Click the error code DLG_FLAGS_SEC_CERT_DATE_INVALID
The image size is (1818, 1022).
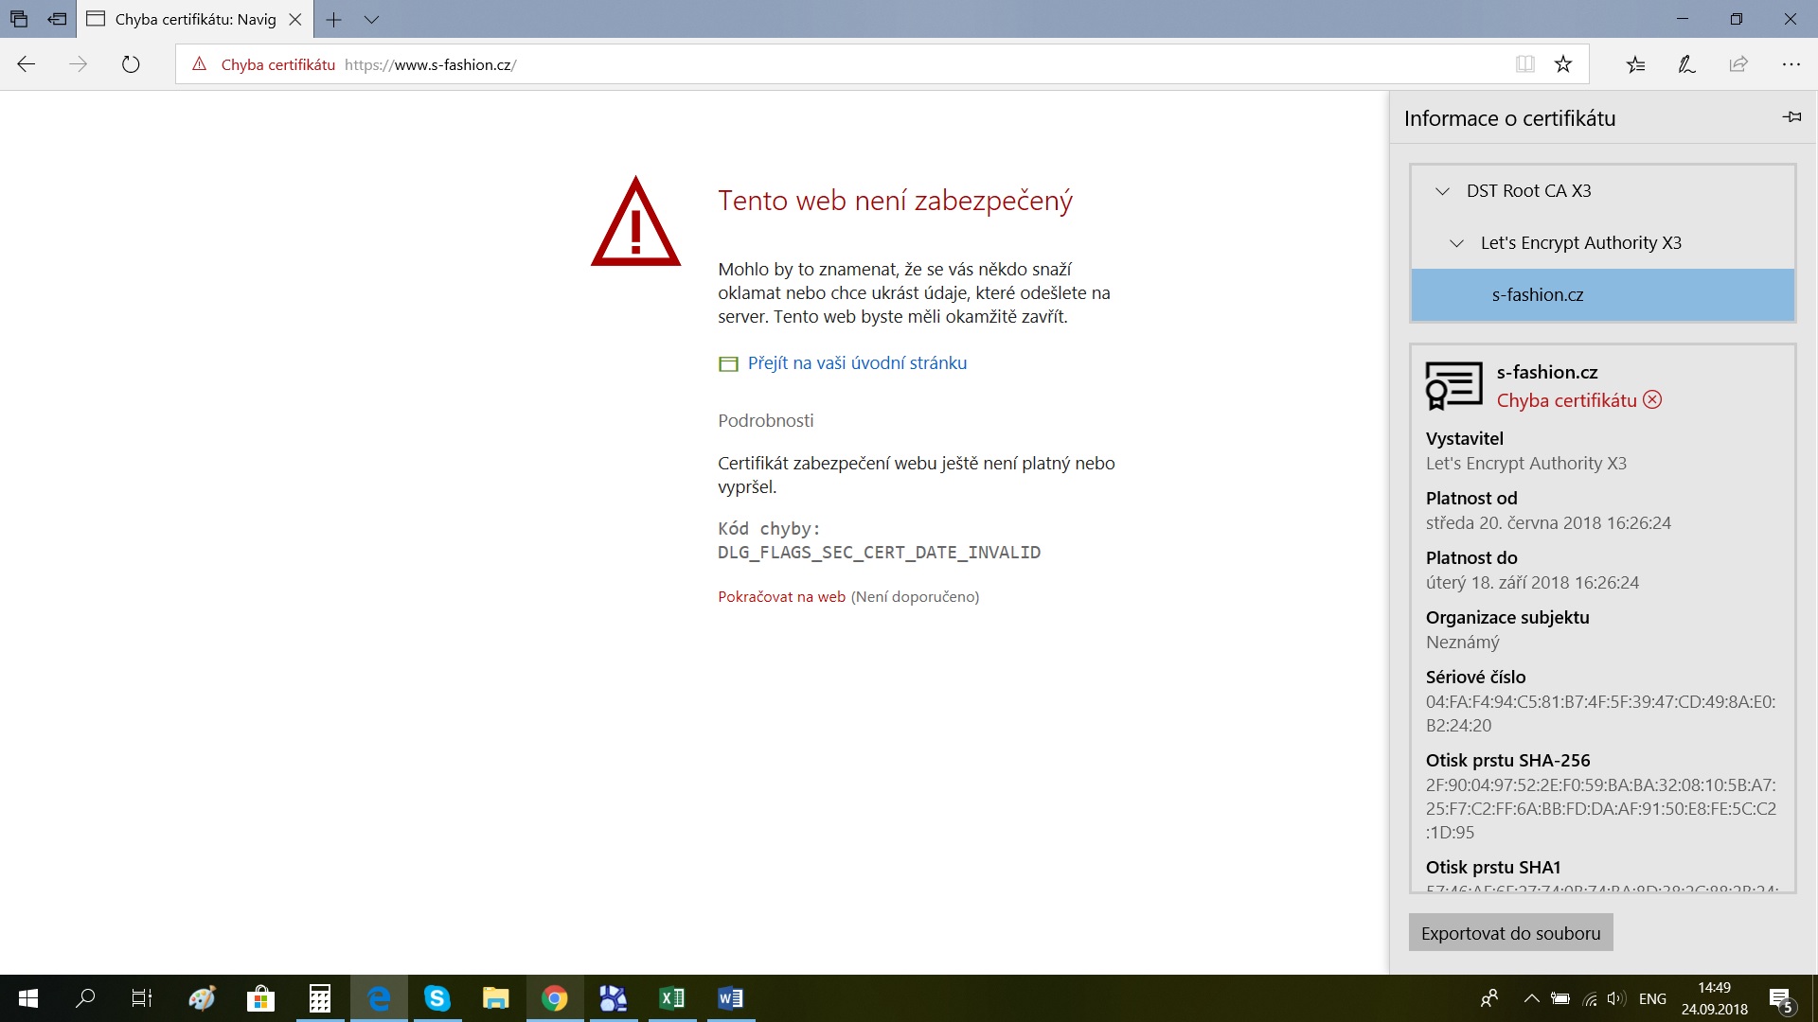(x=879, y=553)
